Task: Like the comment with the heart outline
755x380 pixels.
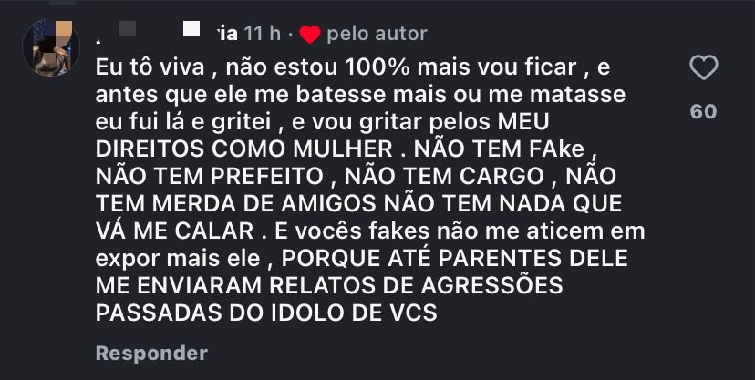Action: click(x=703, y=68)
